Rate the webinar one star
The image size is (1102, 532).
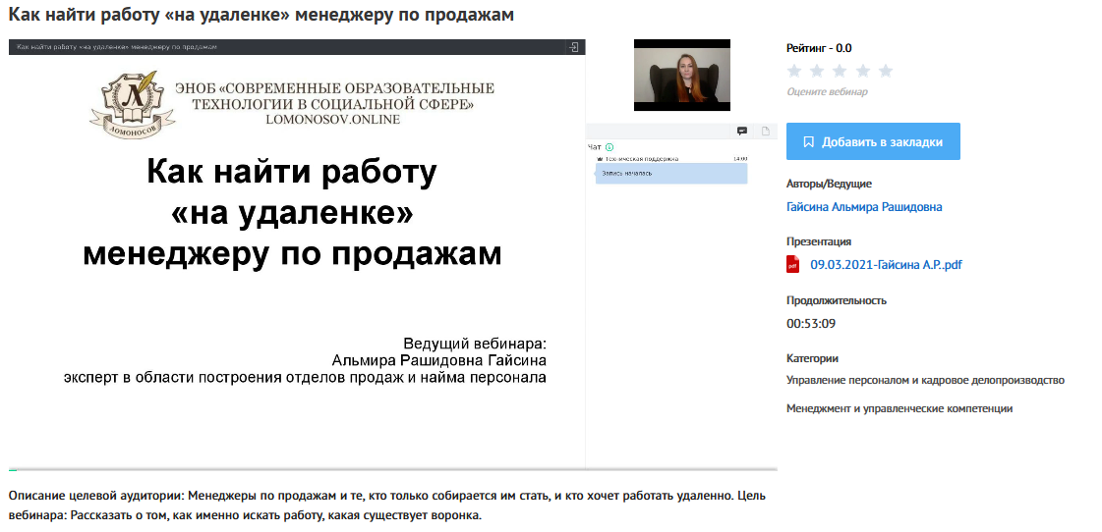click(794, 71)
